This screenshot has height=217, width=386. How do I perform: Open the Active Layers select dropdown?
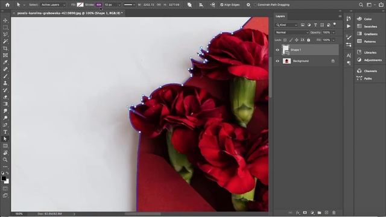53,5
